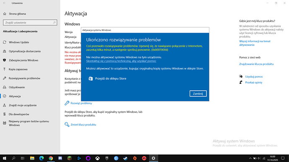Open Steam from the taskbar
289x162 pixels.
coord(126,158)
